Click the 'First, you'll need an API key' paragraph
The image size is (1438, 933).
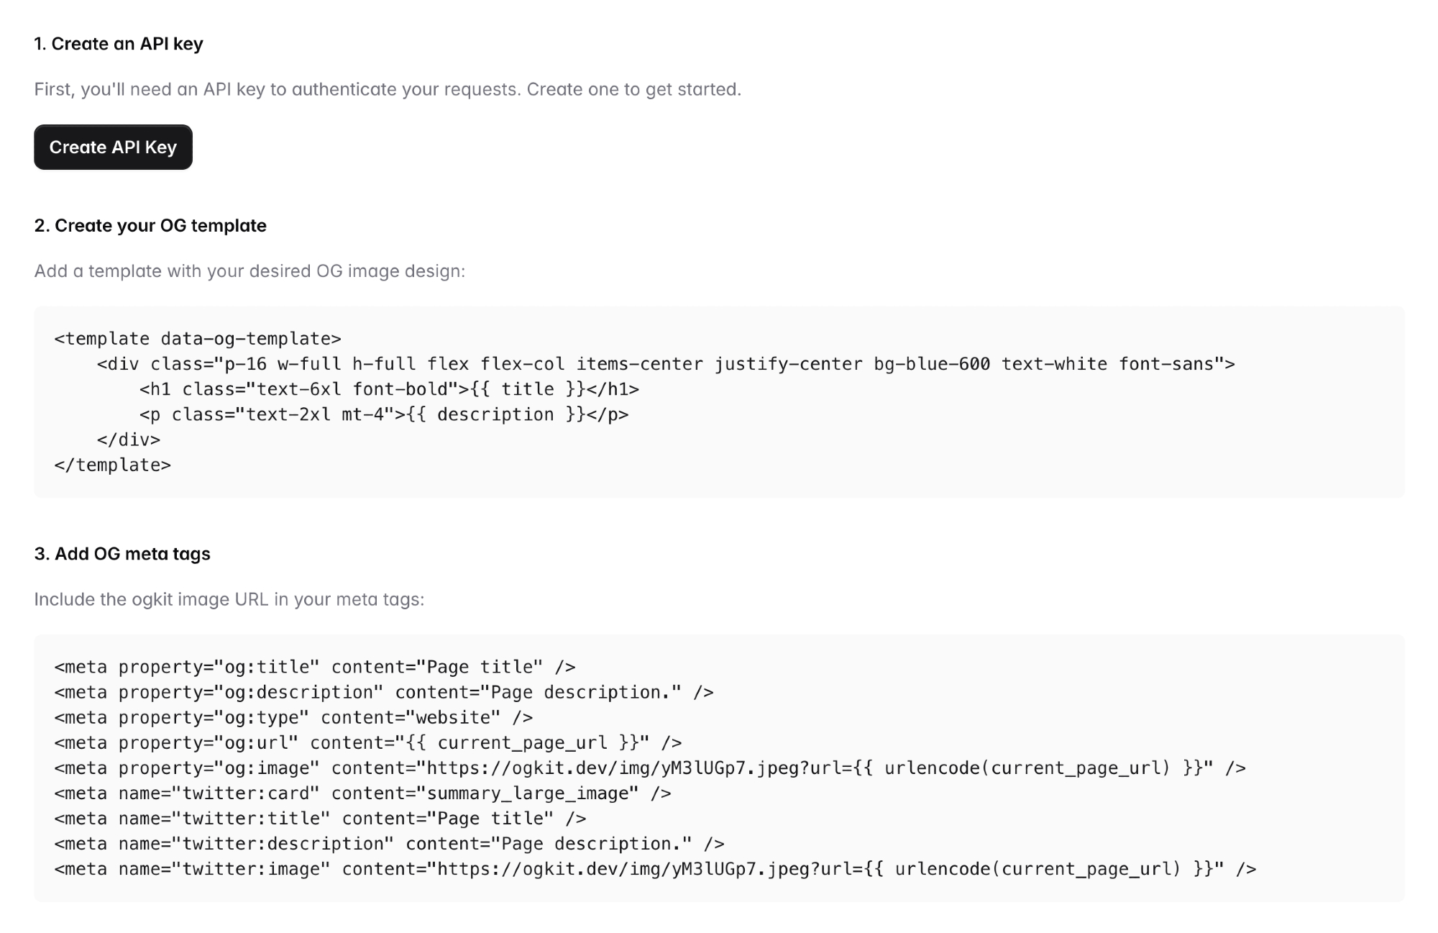click(388, 90)
